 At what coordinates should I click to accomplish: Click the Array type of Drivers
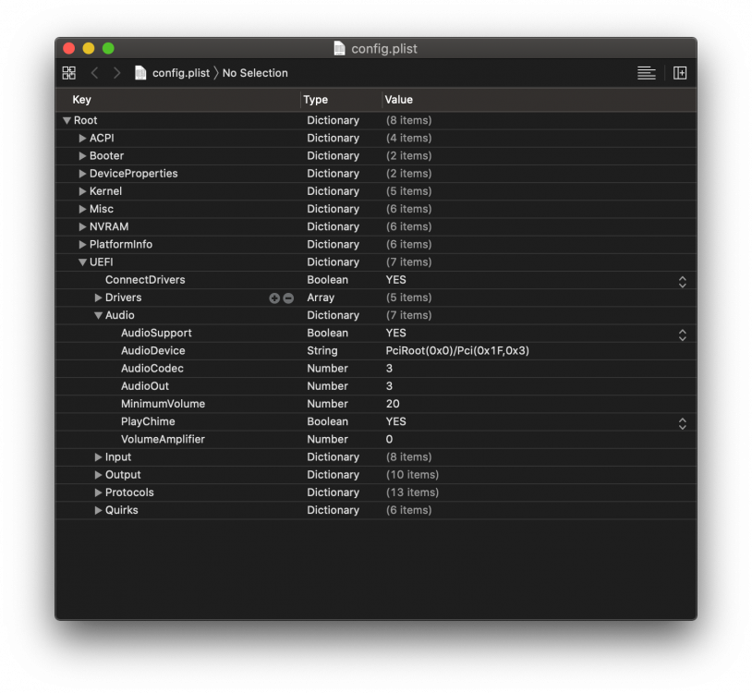click(321, 298)
